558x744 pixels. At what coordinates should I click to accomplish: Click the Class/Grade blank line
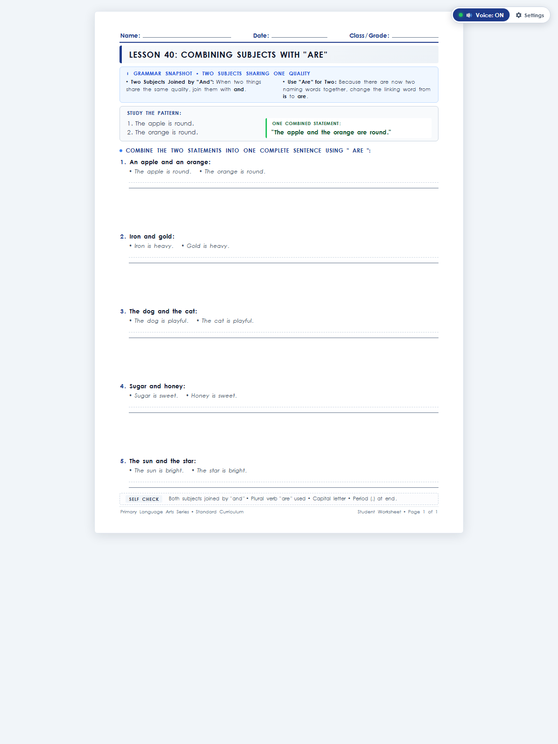pos(415,36)
